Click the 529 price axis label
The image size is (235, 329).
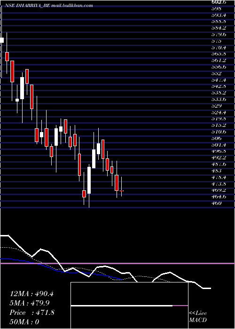216,106
